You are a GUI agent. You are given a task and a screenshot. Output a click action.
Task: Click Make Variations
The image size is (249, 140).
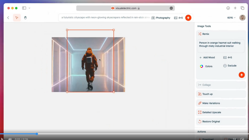point(221,103)
